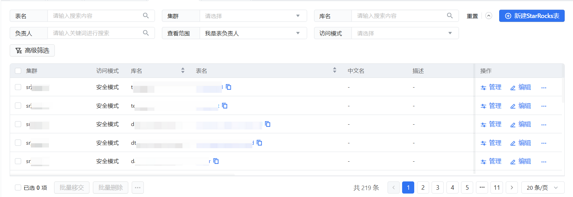Screen dimensions: 573x197
Task: Sort the table by 库名 column
Action: click(183, 70)
